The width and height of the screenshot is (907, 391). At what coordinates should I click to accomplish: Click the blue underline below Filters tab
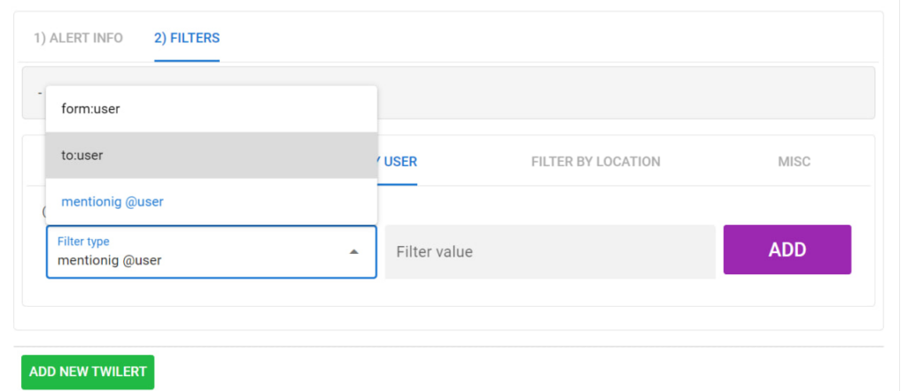(186, 60)
